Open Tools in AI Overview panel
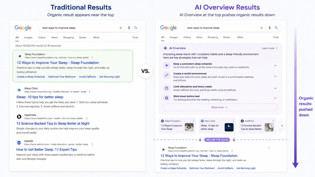Screen dimensions: 315x177 coord(276,37)
